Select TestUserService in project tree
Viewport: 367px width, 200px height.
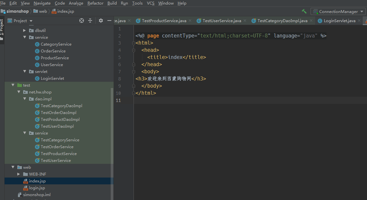pyautogui.click(x=56, y=160)
